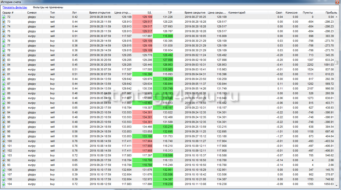Click the order icon for order 104
Image resolution: width=341 pixels, height=190 pixels.
[x=4, y=184]
